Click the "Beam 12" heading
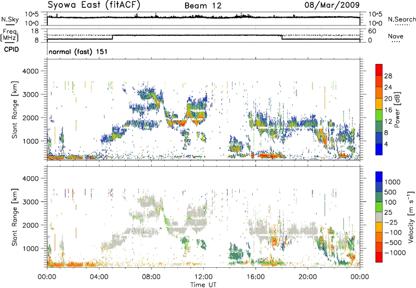Viewport: 416px width, 288px height. 203,6
